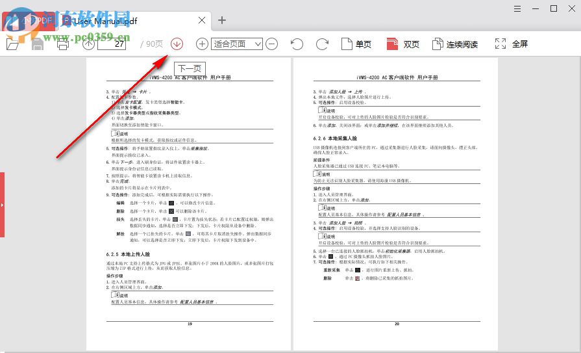Click the zoom in plus icon

202,44
